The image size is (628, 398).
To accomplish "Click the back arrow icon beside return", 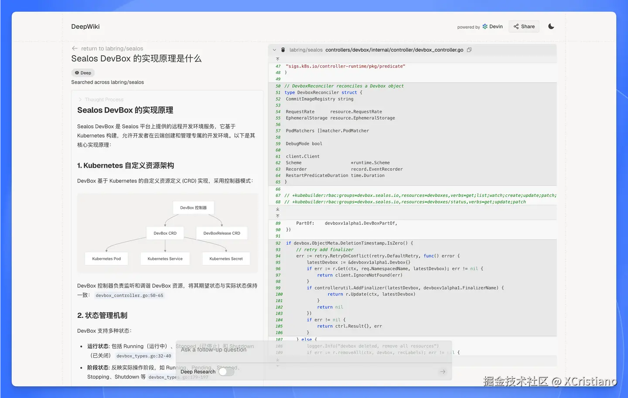I will [x=75, y=49].
